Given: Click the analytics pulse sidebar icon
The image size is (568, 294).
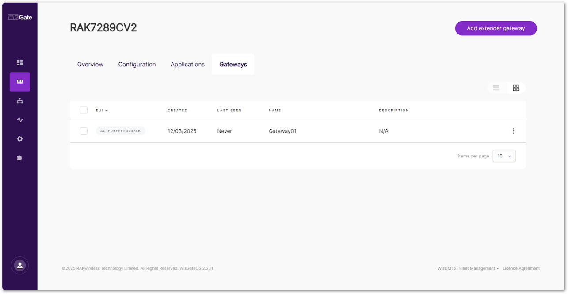Looking at the screenshot, I should 19,119.
